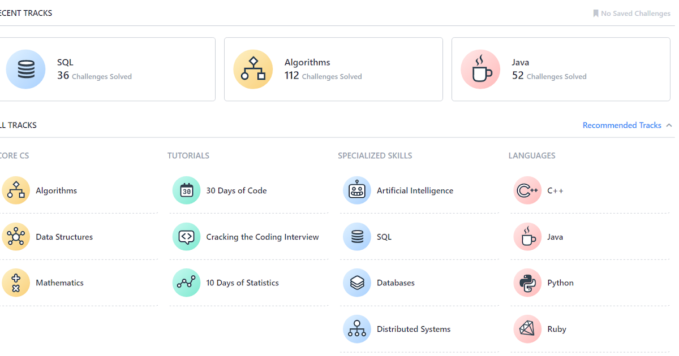
Task: Select the 30 Days of Code calendar icon
Action: (186, 190)
